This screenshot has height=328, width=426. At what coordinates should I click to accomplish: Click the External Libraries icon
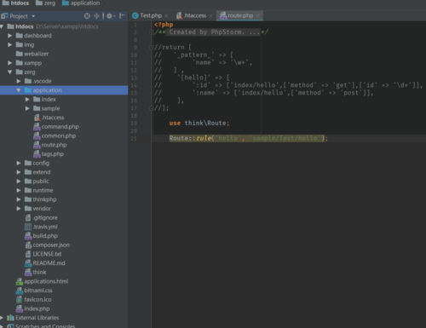point(10,318)
